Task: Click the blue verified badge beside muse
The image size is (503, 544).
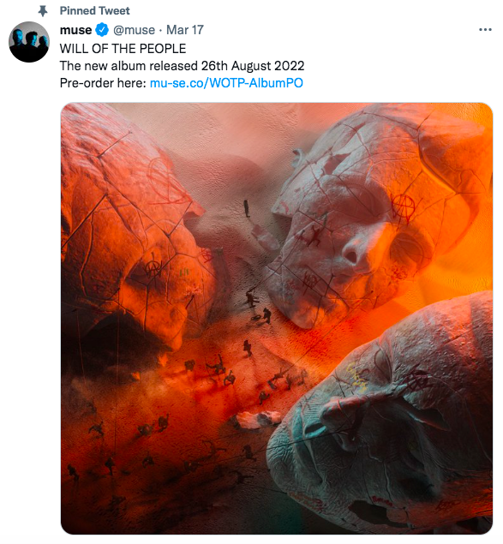Action: pos(102,30)
